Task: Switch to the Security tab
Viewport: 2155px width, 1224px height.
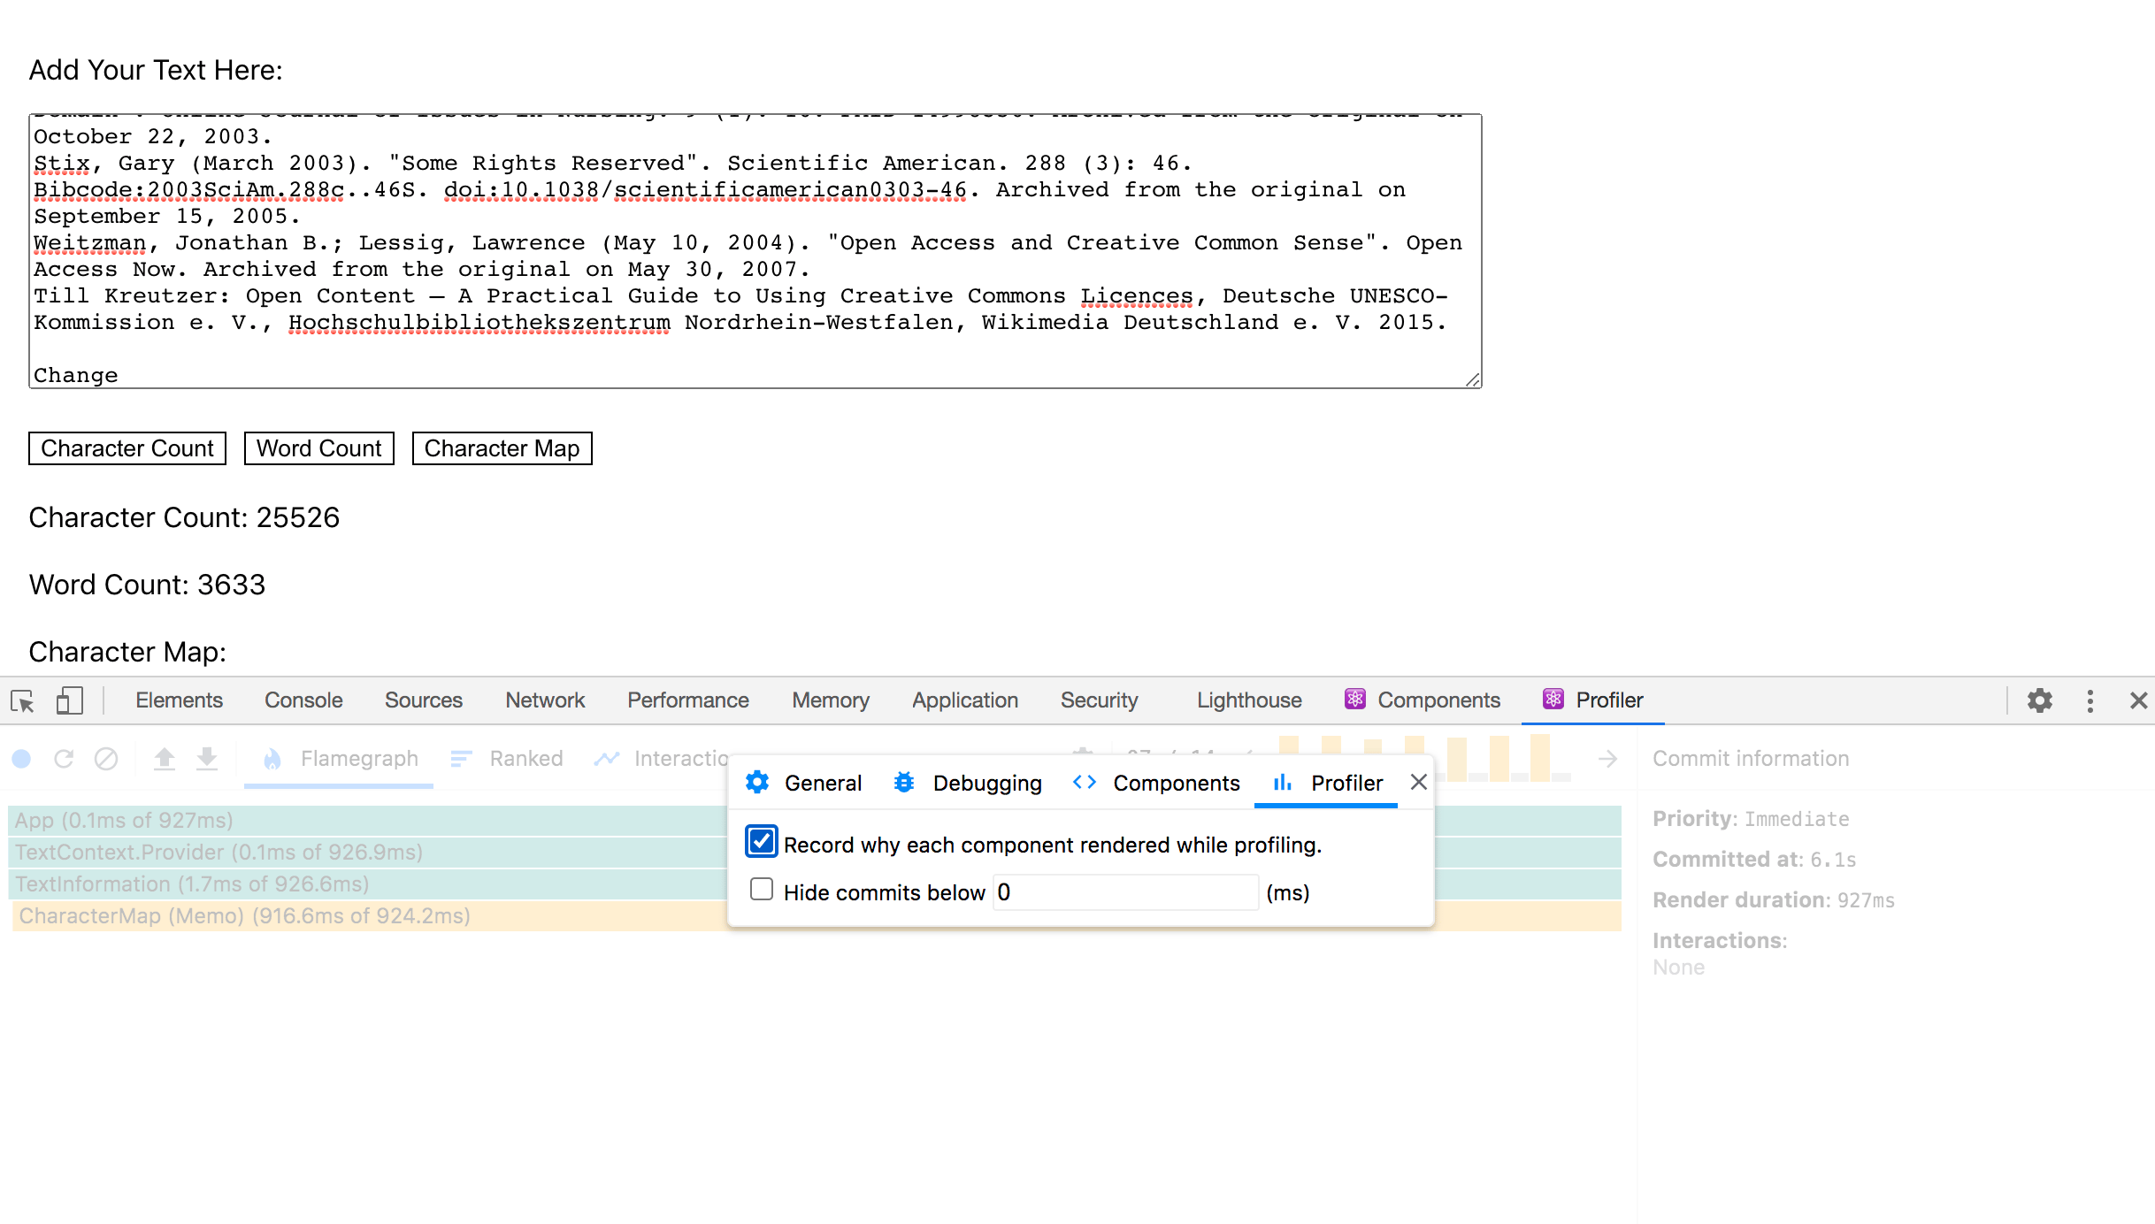Action: 1100,700
